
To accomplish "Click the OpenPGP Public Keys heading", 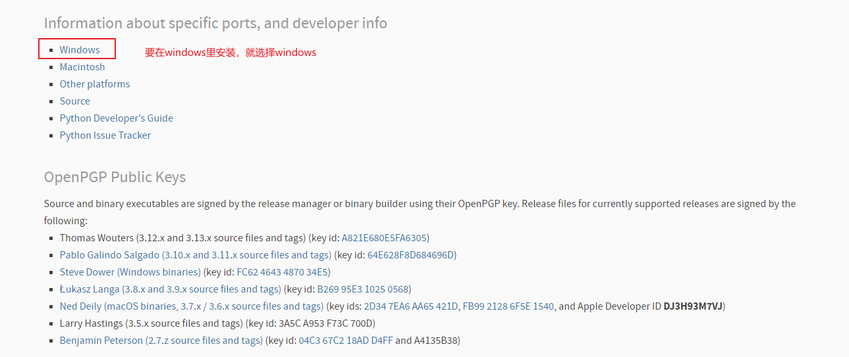I will pos(115,178).
